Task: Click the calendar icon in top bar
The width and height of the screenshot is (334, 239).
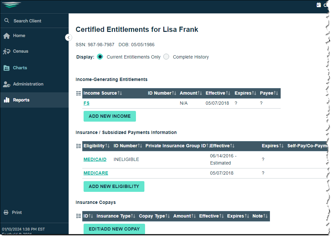Action: pyautogui.click(x=319, y=5)
